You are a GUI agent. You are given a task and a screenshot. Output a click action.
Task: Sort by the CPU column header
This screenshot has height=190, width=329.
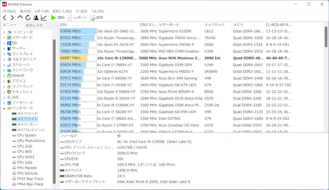[99, 25]
